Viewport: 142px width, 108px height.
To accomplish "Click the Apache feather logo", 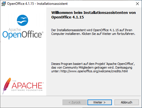I will coord(6,86).
